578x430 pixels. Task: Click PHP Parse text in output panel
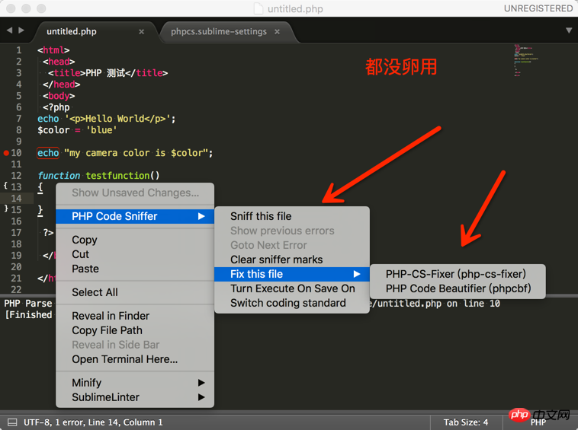[28, 304]
